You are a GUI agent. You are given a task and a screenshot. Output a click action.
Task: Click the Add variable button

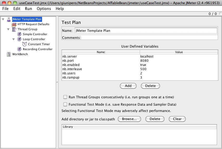pyautogui.click(x=128, y=86)
